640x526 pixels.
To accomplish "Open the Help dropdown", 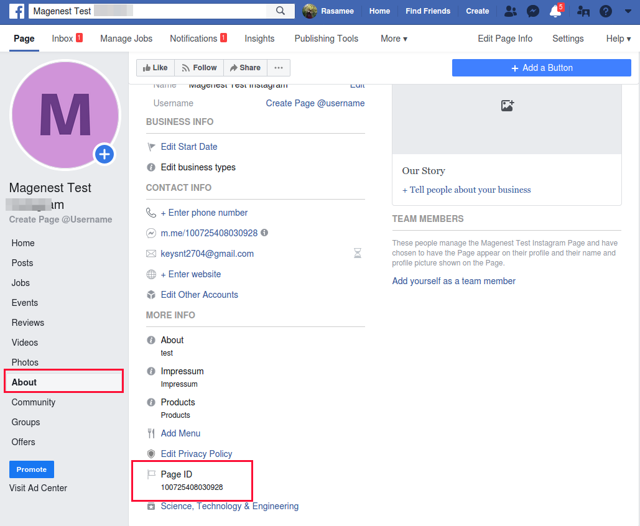I will pyautogui.click(x=618, y=39).
